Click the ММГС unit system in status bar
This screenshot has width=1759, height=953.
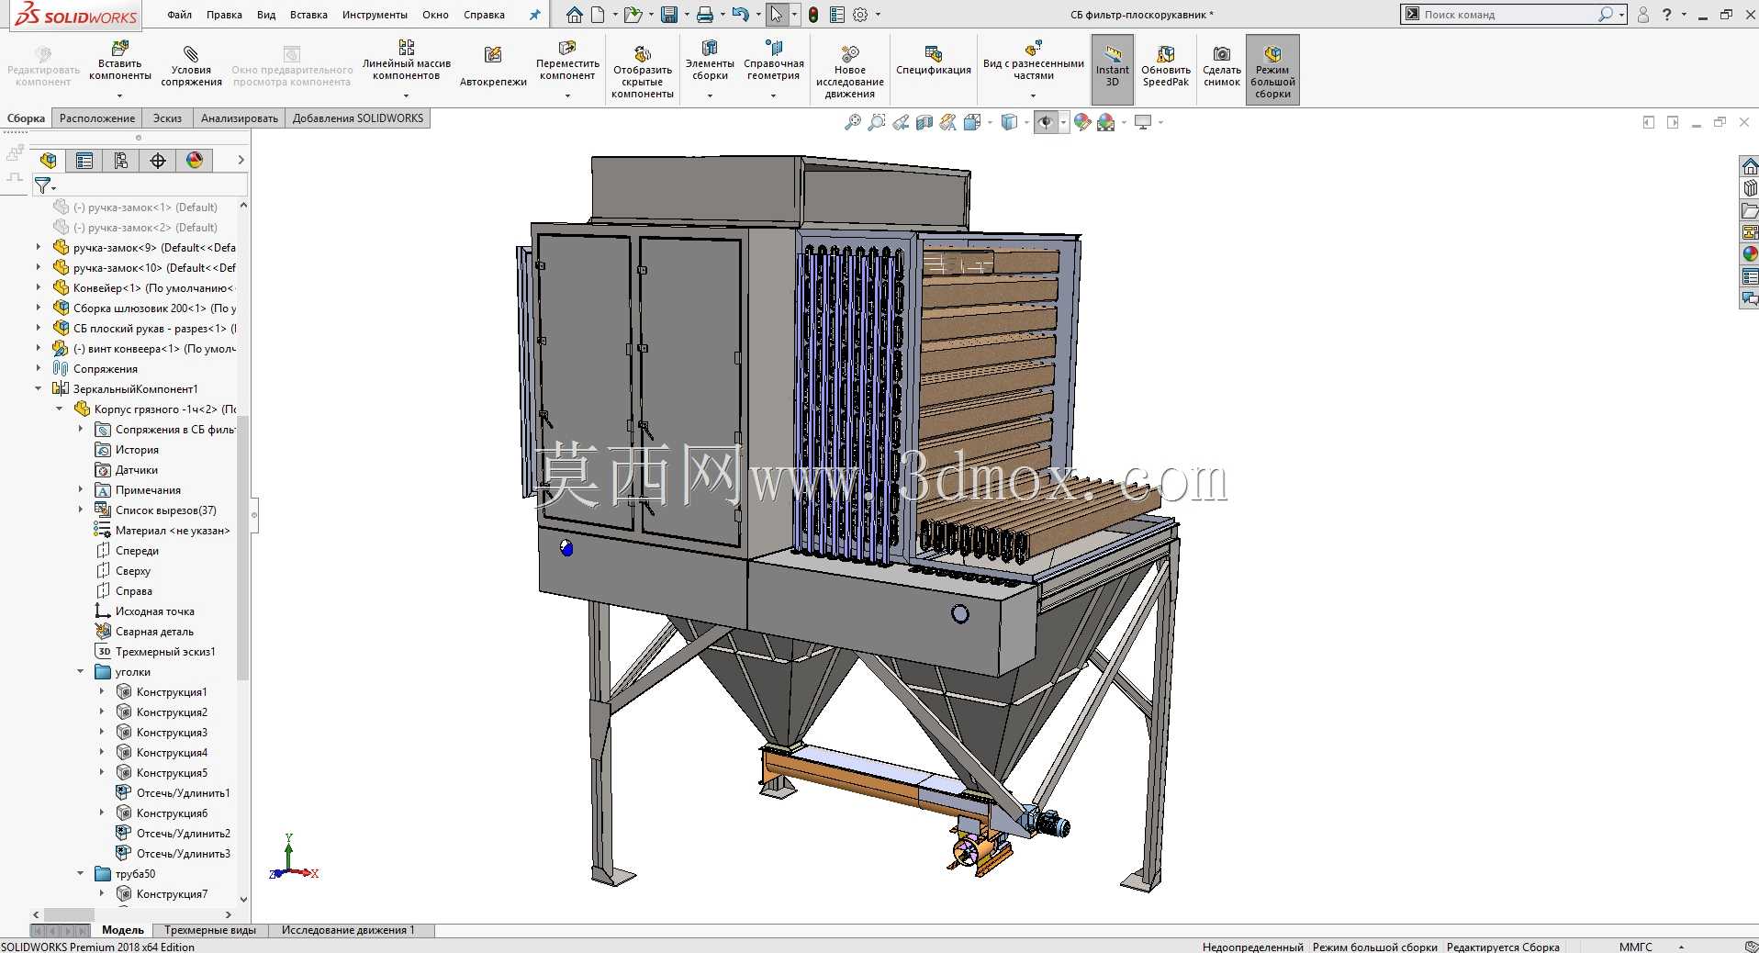click(x=1635, y=947)
